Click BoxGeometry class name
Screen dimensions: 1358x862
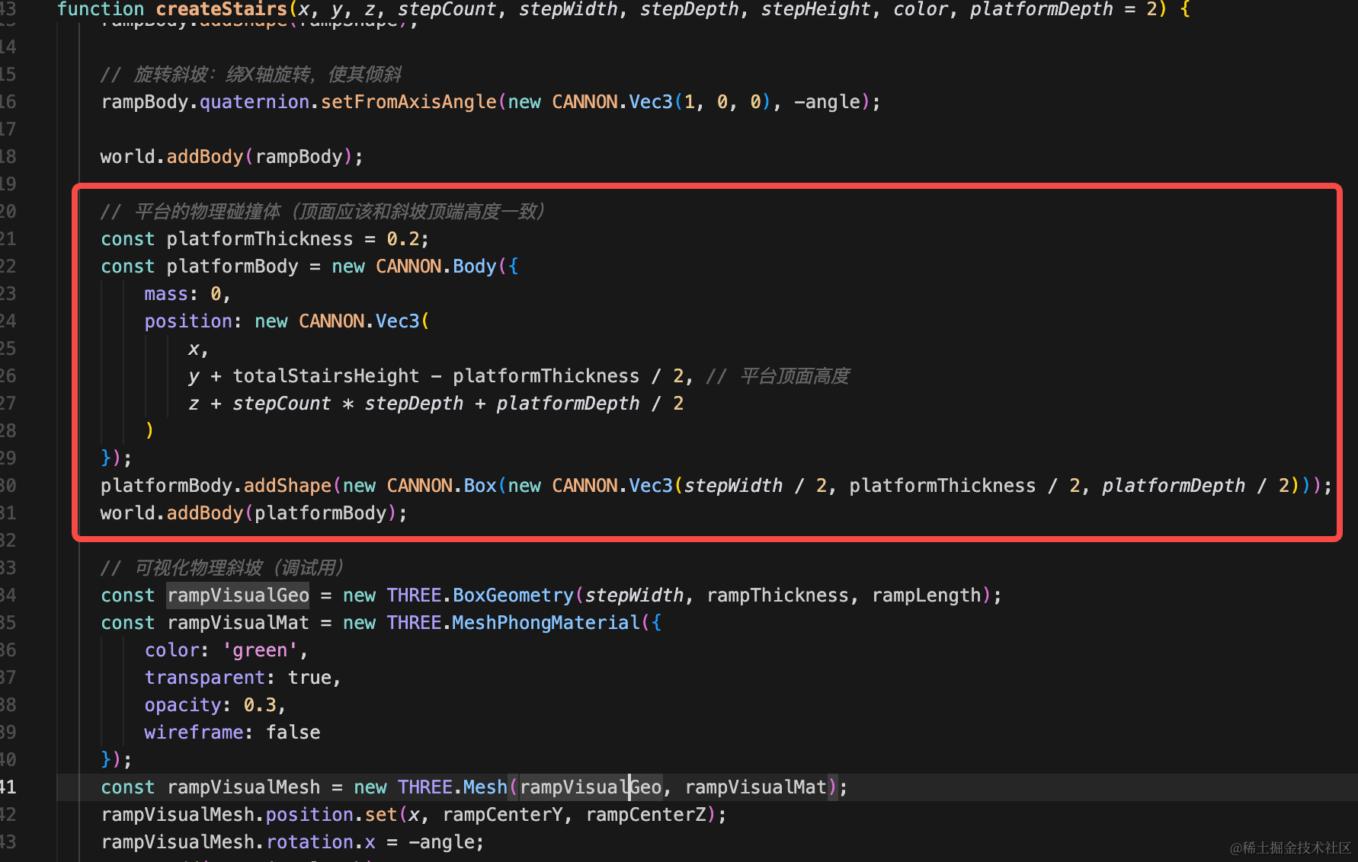pos(513,595)
